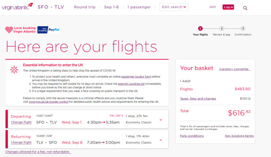Click the Sep 1-8 dates item
The height and width of the screenshot is (157, 271).
[x=112, y=7]
